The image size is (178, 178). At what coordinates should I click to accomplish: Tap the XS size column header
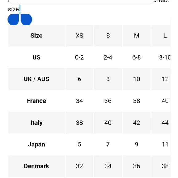[79, 36]
